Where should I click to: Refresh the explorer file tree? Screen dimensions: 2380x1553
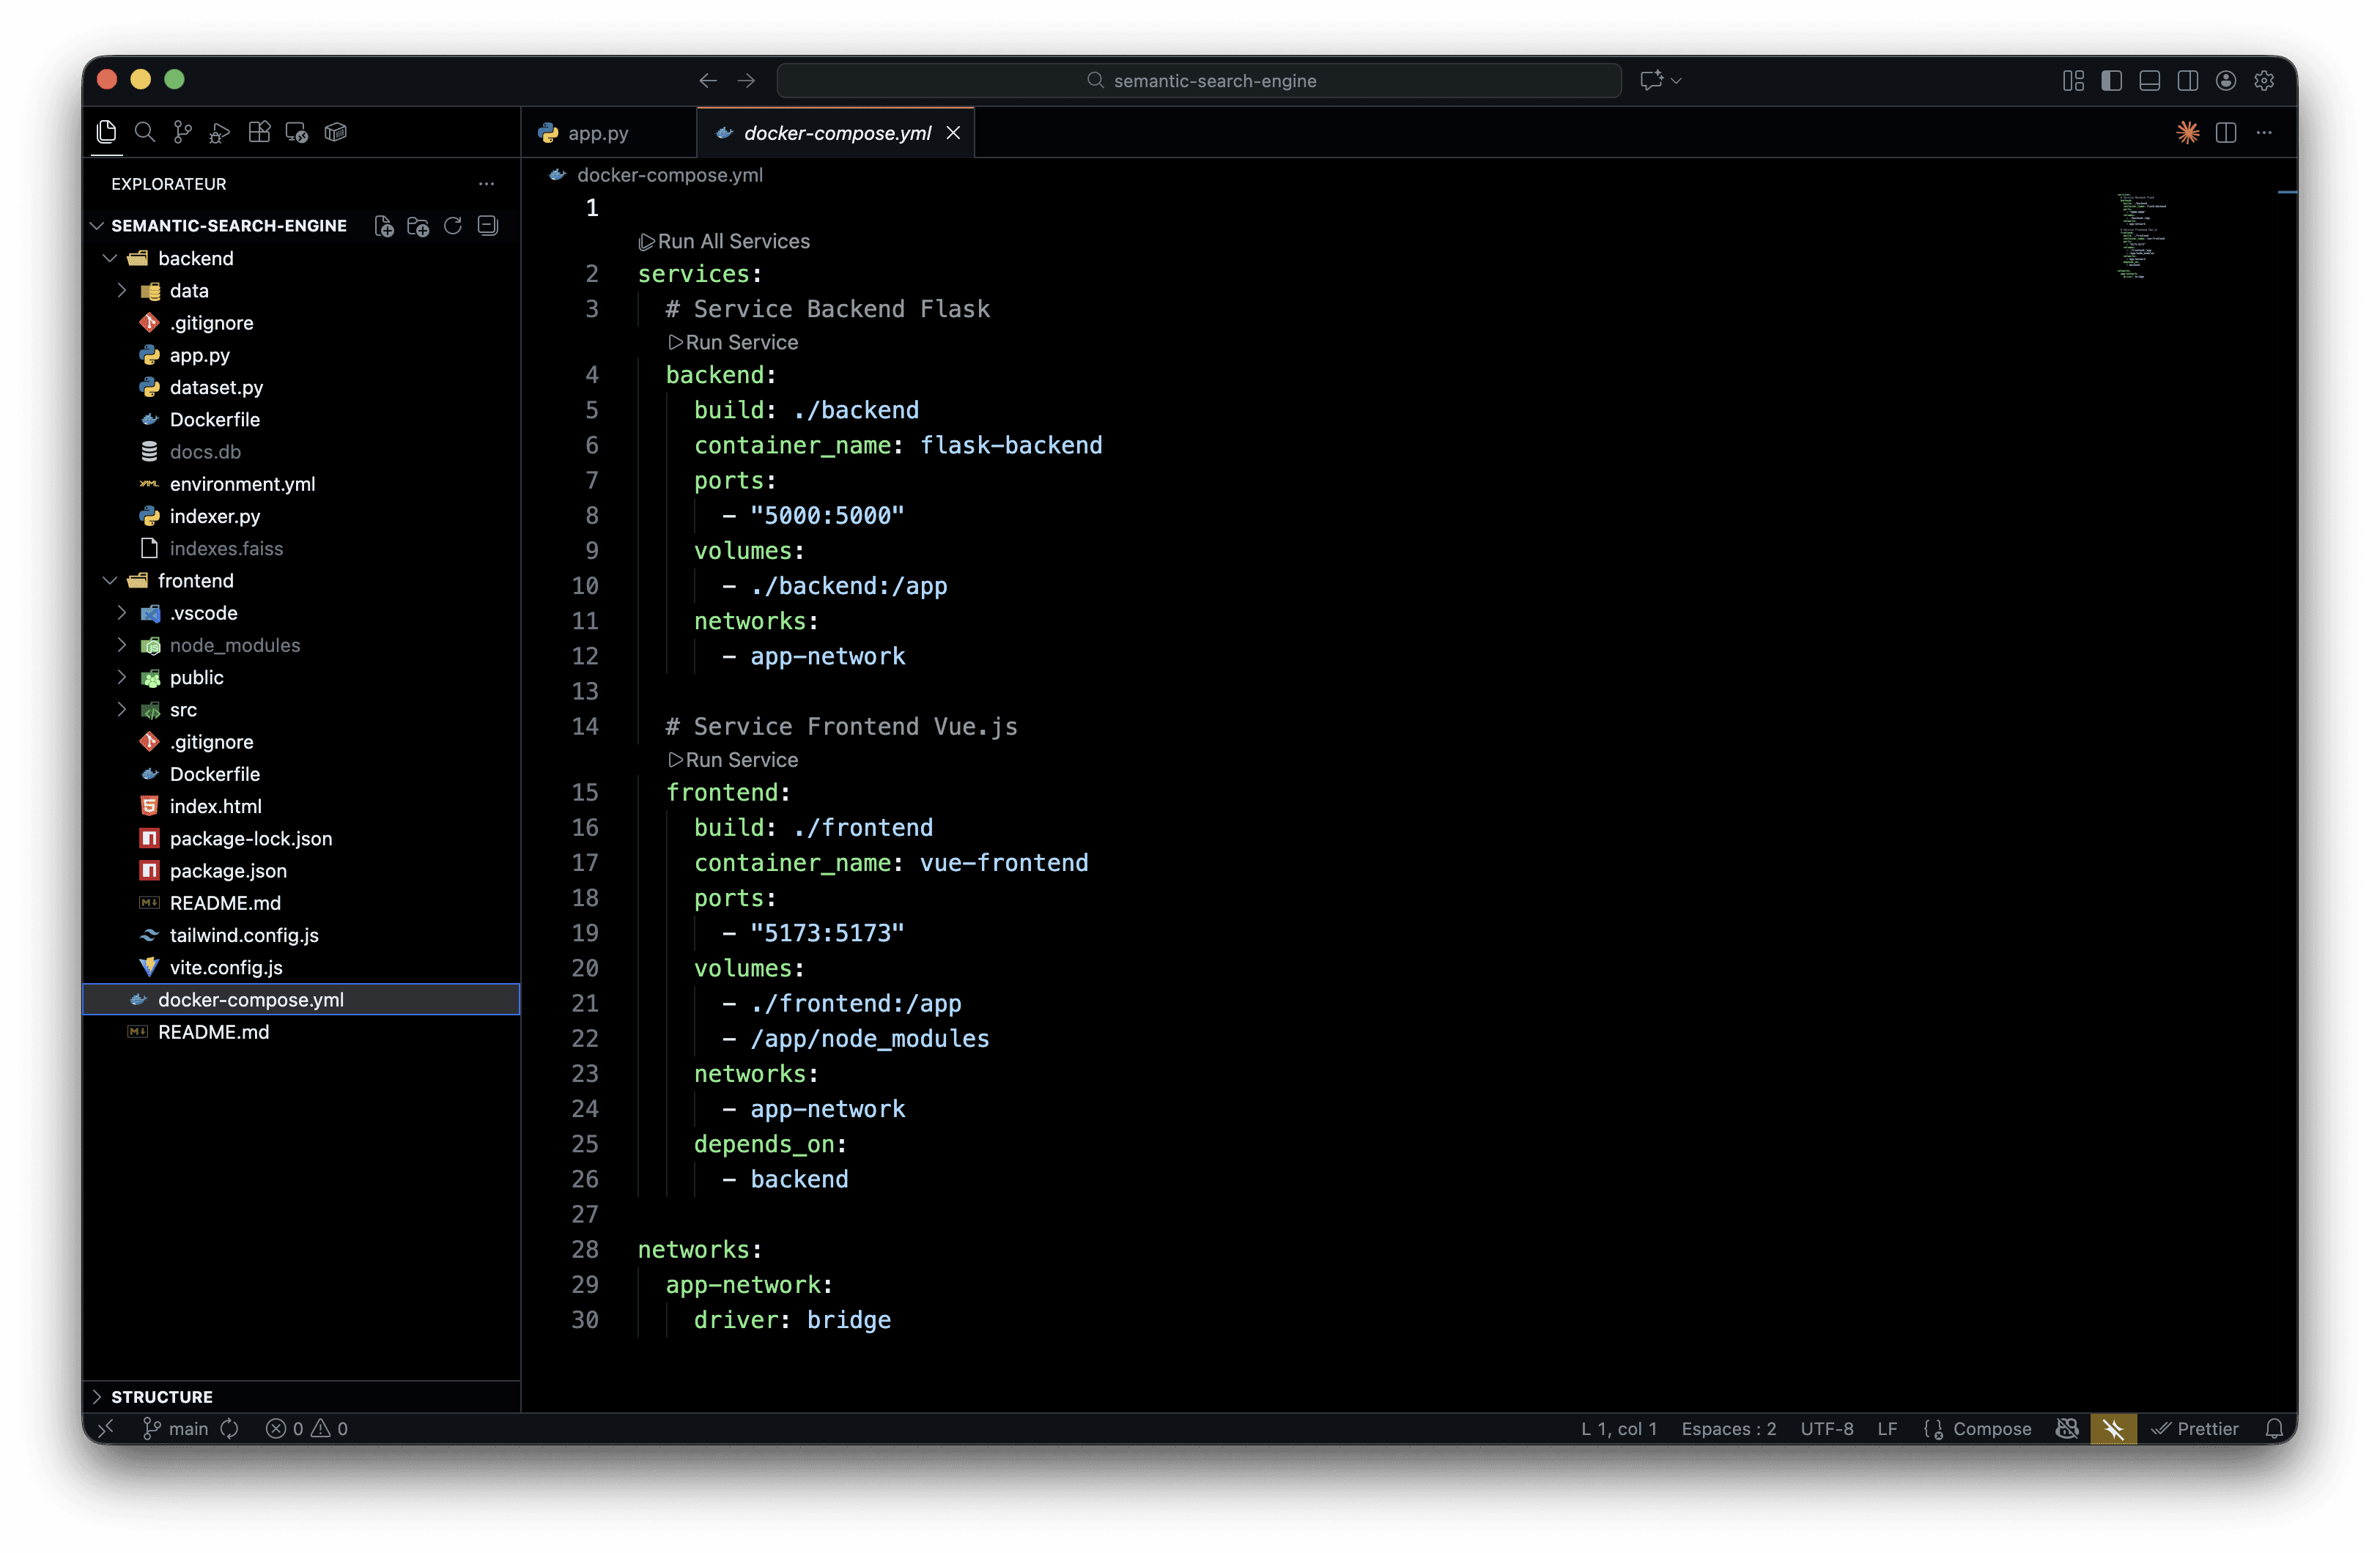[453, 226]
